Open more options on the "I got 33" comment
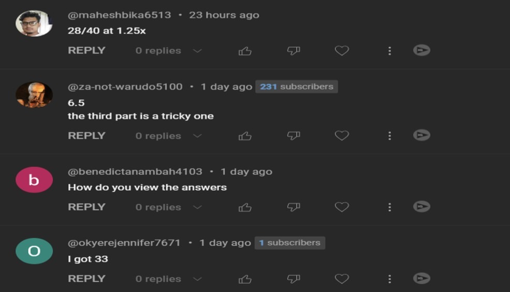Image resolution: width=510 pixels, height=292 pixels. (x=389, y=279)
